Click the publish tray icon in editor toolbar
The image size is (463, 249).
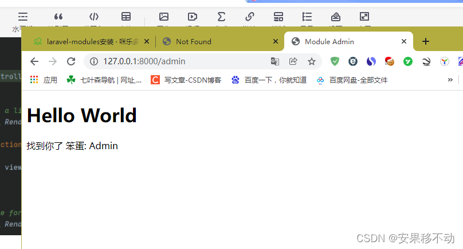[336, 17]
